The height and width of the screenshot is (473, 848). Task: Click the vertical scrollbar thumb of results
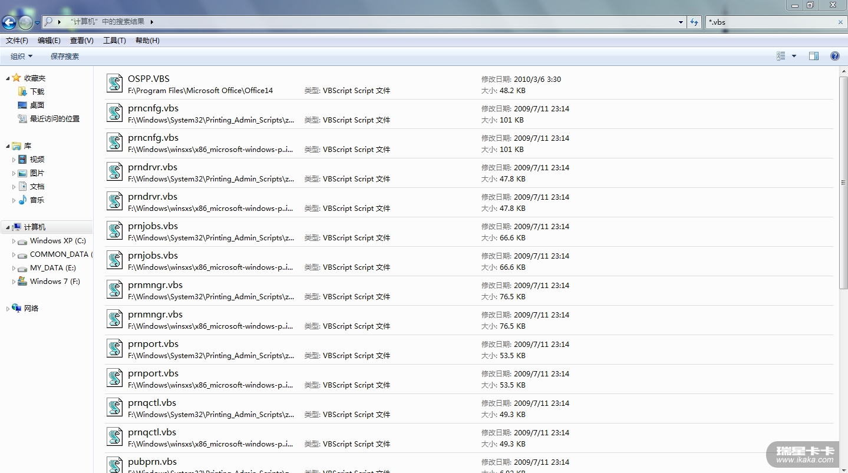tap(843, 183)
